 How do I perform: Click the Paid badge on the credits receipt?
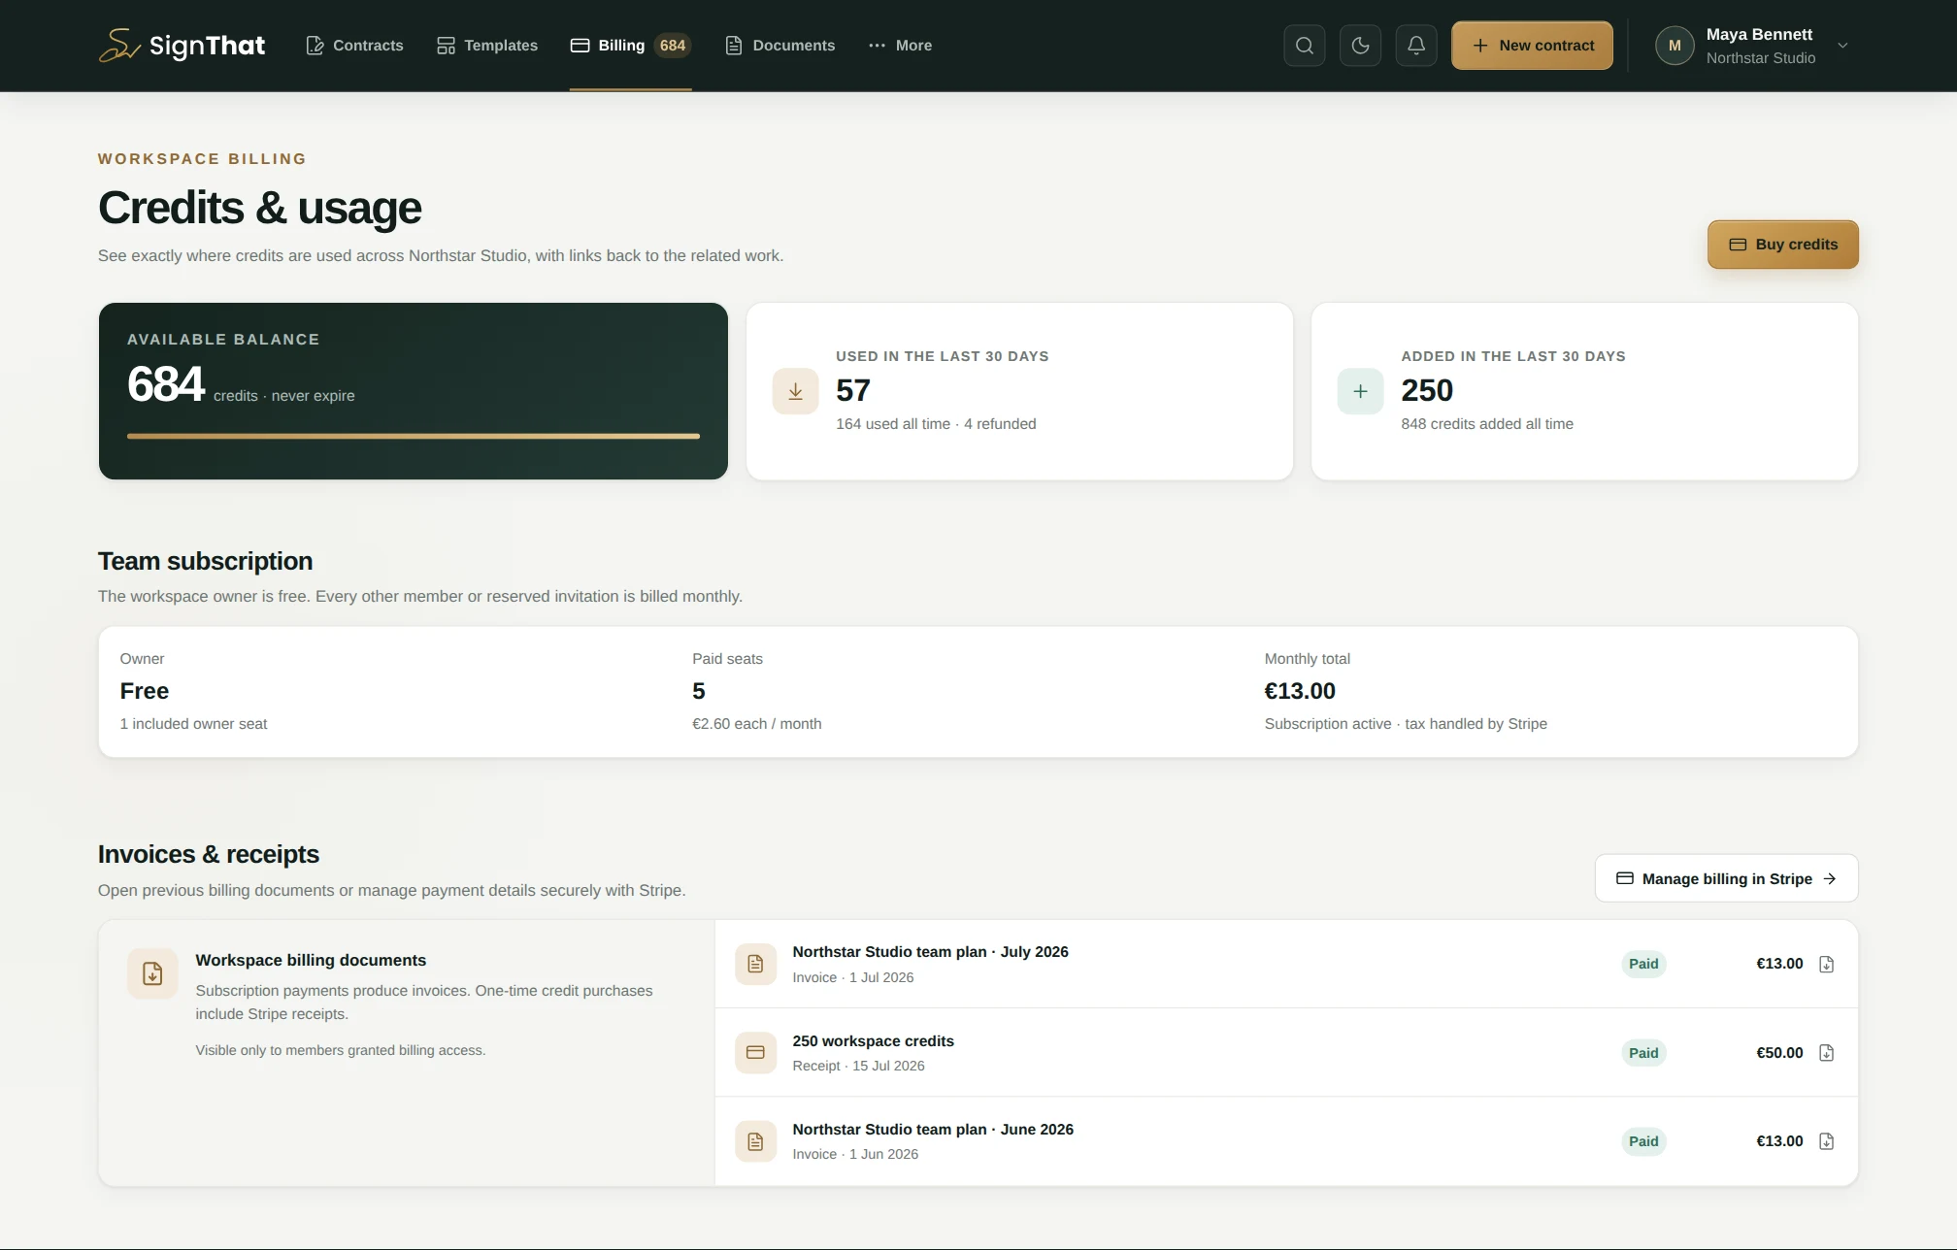pos(1643,1053)
